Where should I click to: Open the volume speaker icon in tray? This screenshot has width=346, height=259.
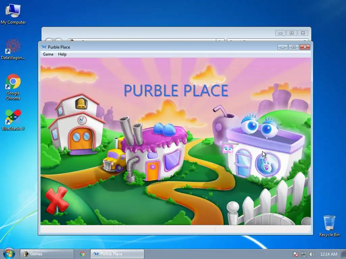(312, 254)
